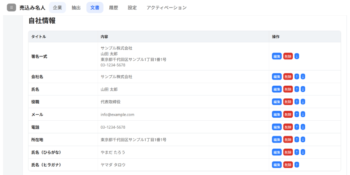Viewport: 350px width, 175px height.
Task: Move 電話 row up with arrow
Action: coord(297,127)
